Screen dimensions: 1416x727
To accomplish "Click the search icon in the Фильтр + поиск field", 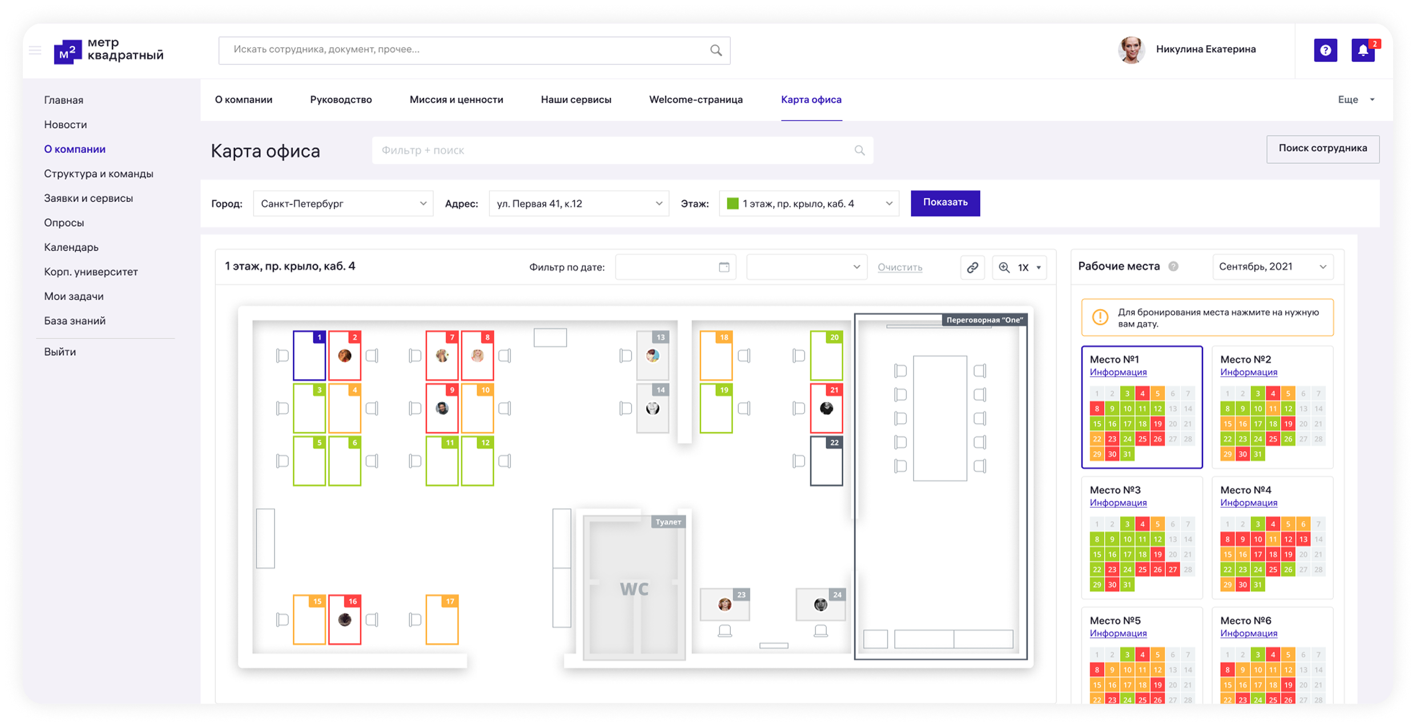I will coord(859,151).
